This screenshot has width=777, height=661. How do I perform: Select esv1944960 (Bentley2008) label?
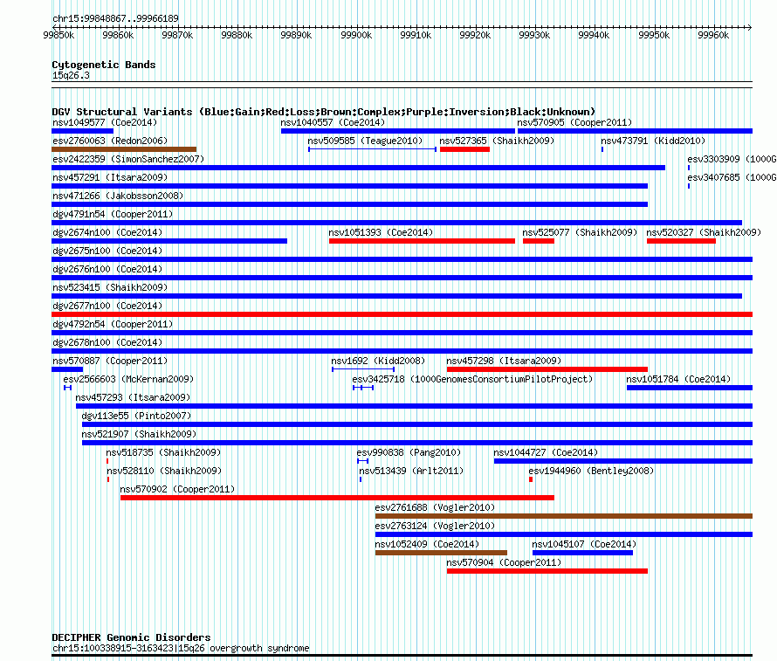[591, 471]
